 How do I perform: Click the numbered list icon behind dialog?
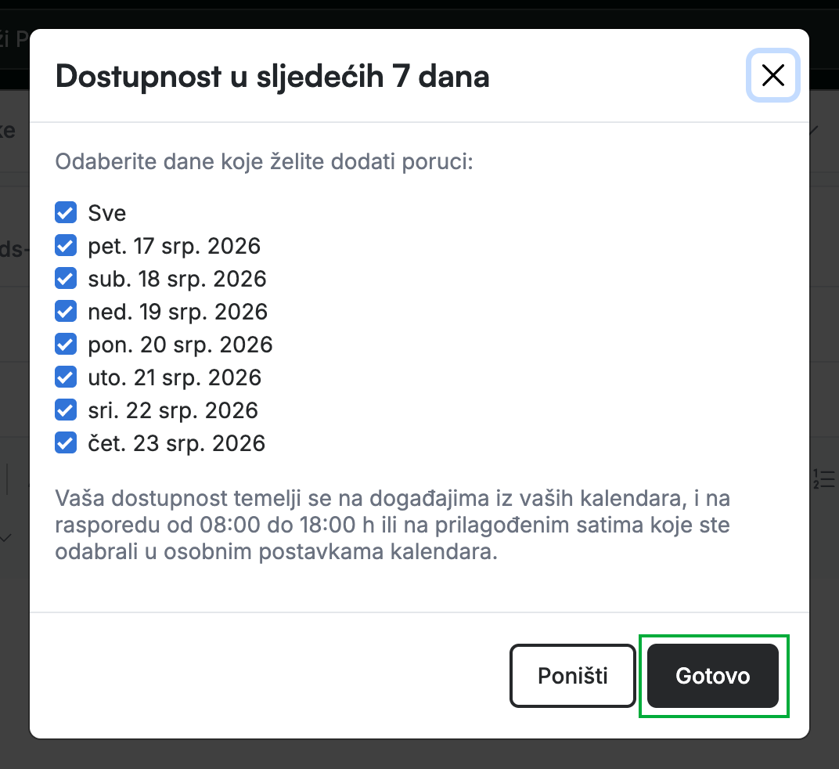824,478
